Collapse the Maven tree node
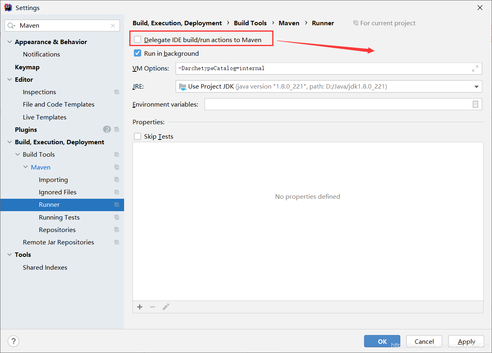 [26, 167]
